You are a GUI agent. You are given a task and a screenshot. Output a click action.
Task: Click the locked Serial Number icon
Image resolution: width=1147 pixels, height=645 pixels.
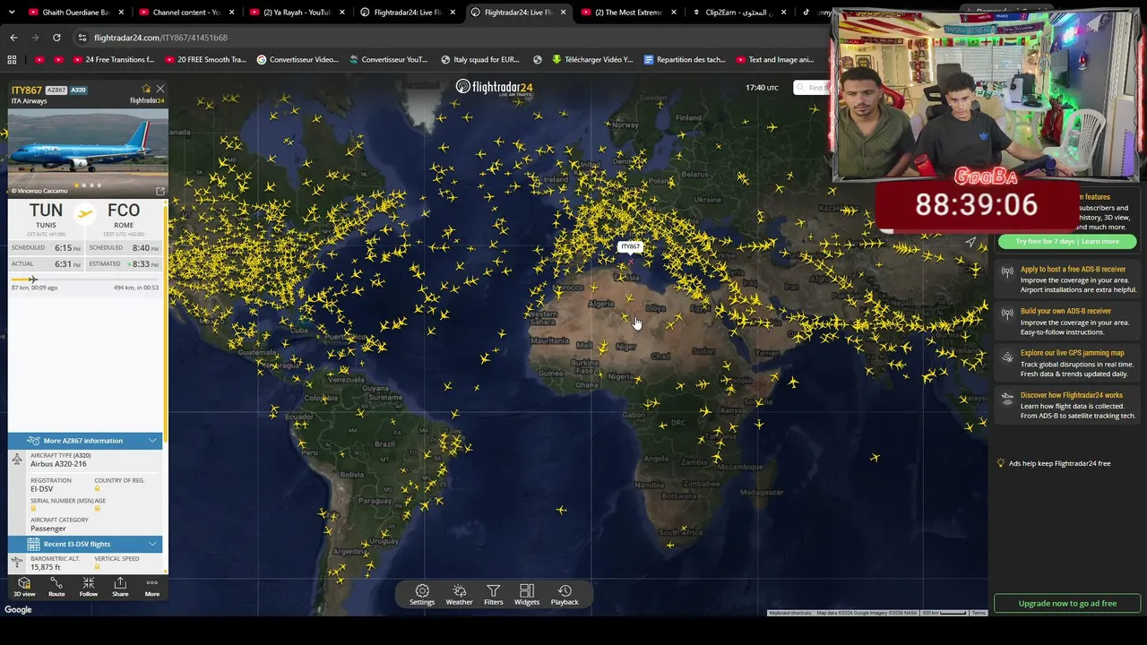(x=33, y=509)
